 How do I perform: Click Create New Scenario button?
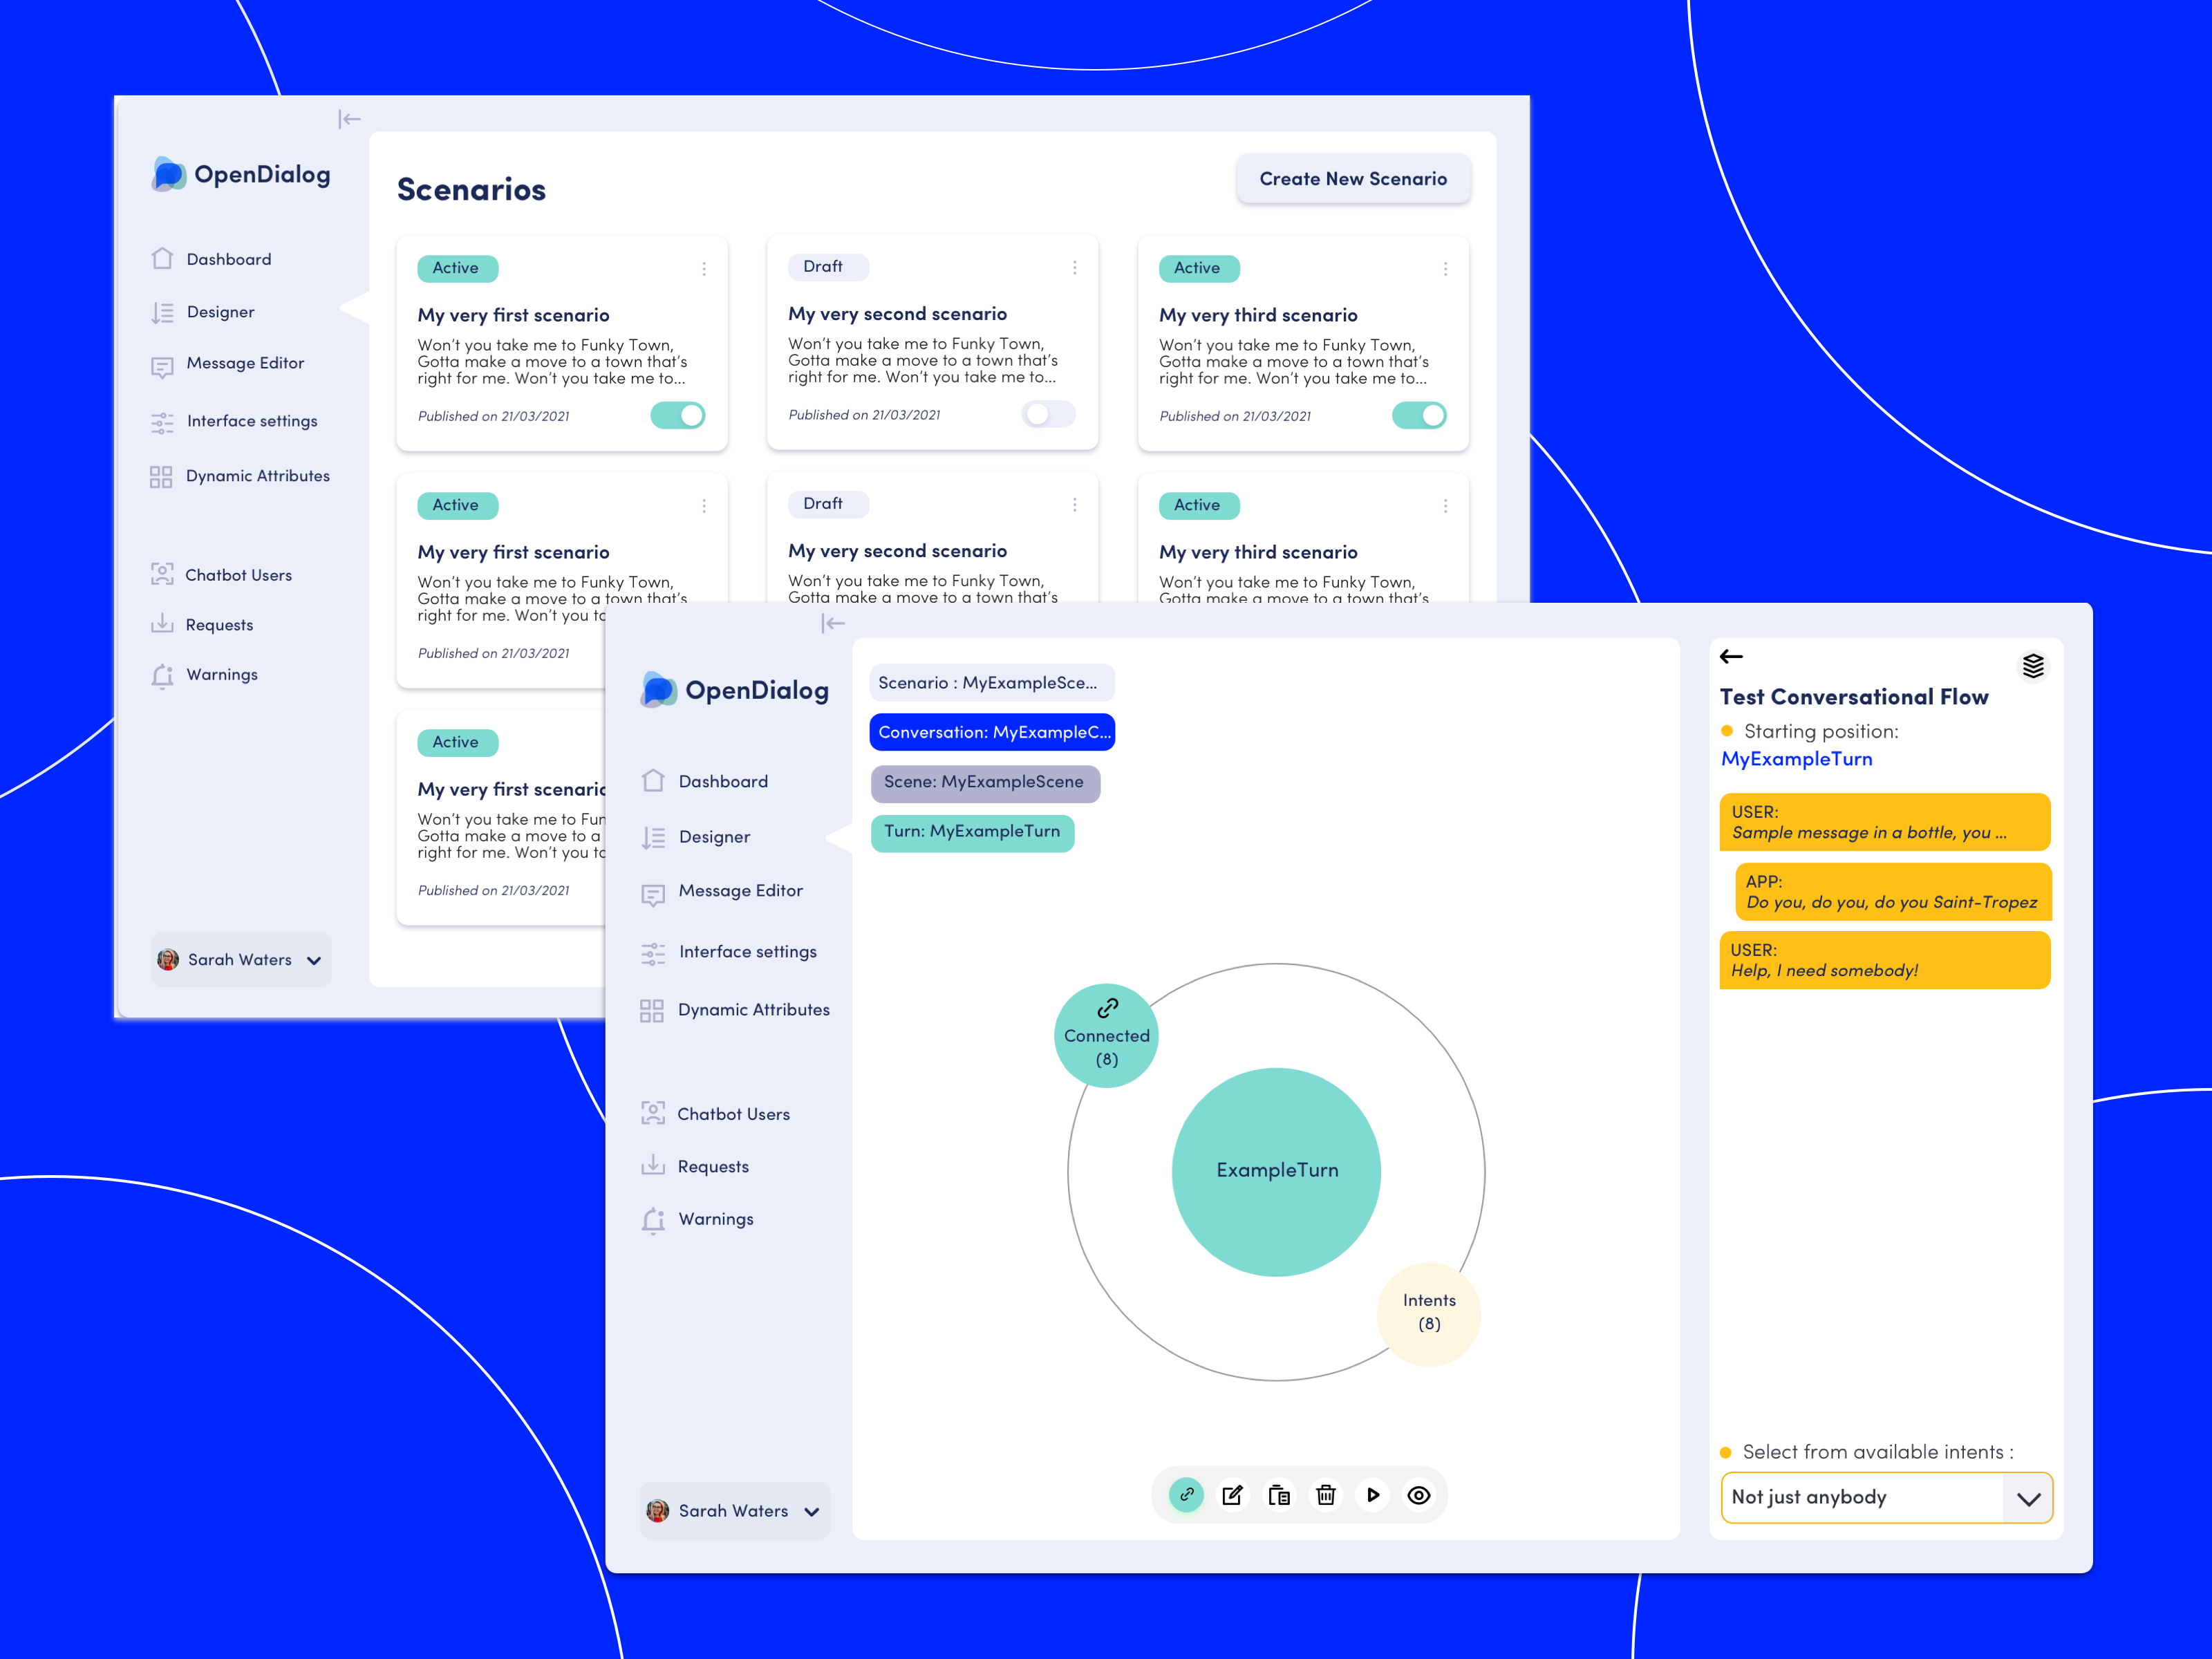pyautogui.click(x=1353, y=179)
